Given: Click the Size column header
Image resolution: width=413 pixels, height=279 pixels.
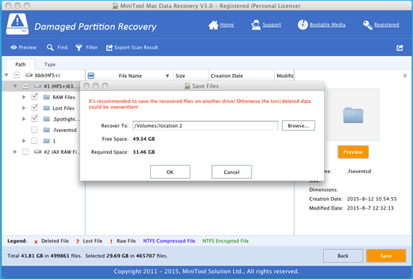Looking at the screenshot, I should pyautogui.click(x=190, y=76).
